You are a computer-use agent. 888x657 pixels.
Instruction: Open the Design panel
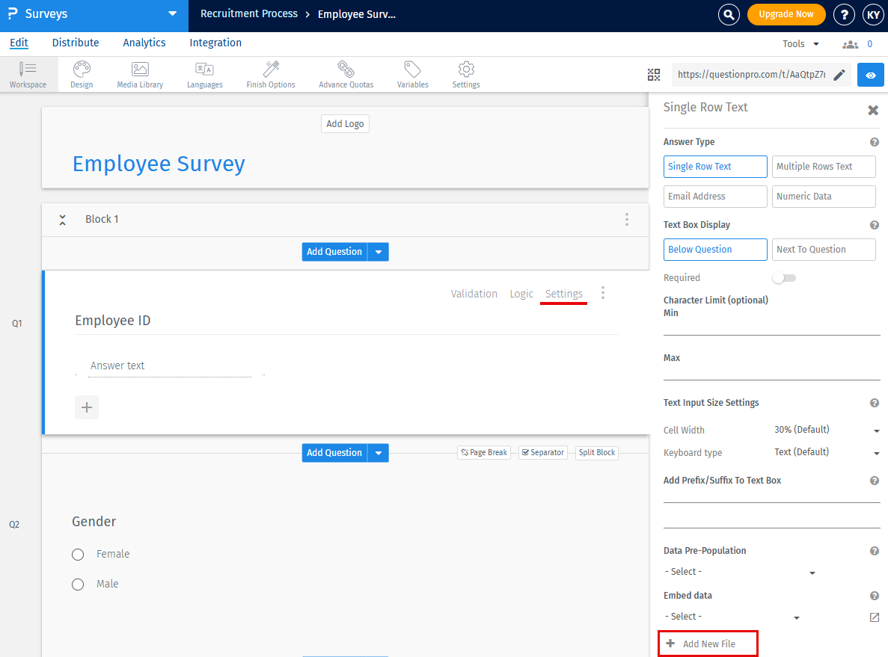click(81, 74)
